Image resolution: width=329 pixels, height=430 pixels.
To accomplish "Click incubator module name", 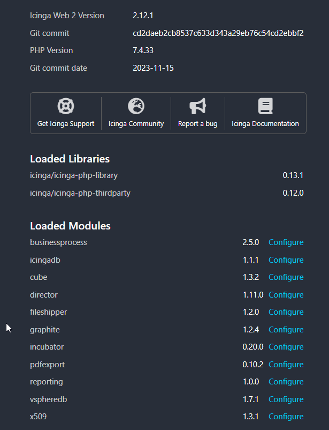I will coord(47,347).
